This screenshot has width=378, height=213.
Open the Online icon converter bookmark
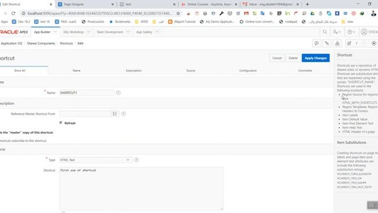point(257,22)
